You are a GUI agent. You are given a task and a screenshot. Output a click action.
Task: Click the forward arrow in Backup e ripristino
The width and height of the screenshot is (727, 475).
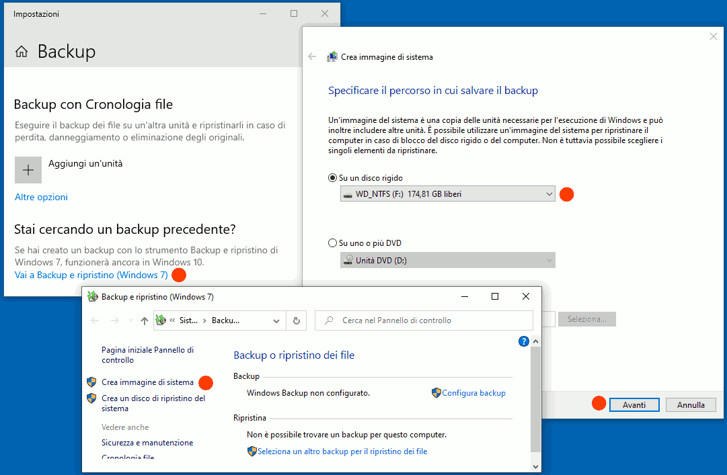coord(115,320)
